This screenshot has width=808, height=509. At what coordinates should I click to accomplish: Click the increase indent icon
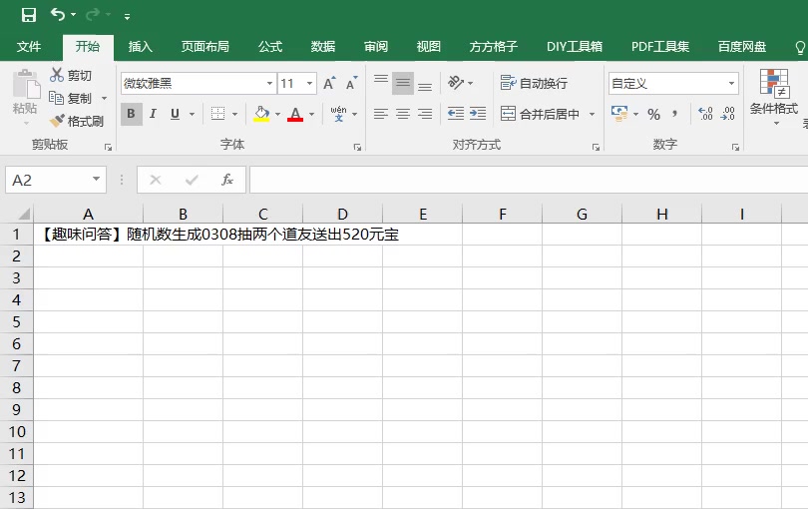tap(478, 114)
